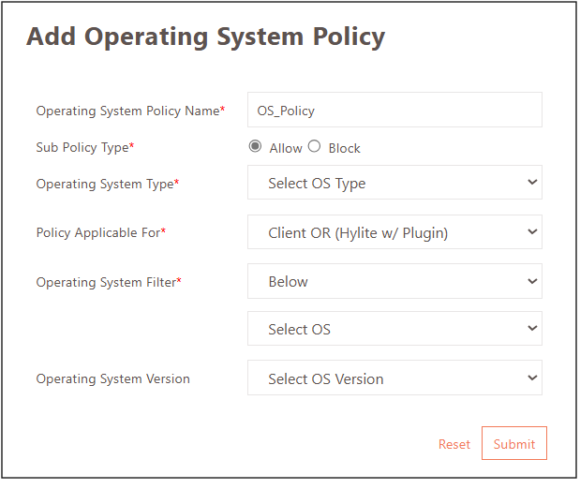Click the chevron arrow beside Below
Image resolution: width=580 pixels, height=504 pixels.
pos(532,281)
